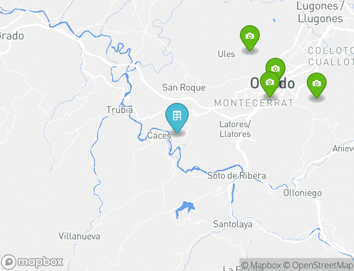Click the Santolaya place label
The width and height of the screenshot is (354, 271).
coord(233,224)
